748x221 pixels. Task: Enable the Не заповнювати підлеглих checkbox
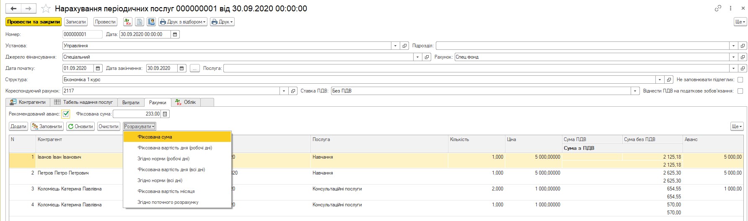740,80
